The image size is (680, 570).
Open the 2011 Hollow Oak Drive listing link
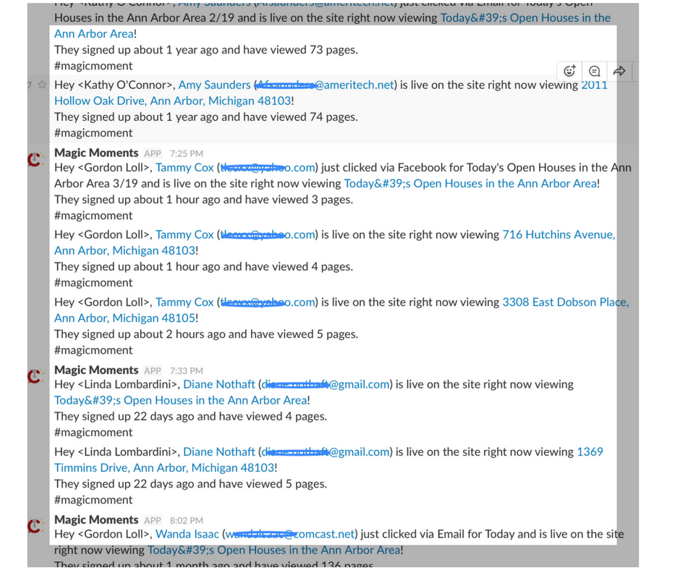[x=331, y=93]
